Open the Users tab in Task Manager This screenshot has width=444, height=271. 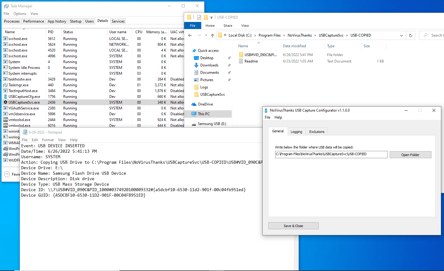coord(89,21)
